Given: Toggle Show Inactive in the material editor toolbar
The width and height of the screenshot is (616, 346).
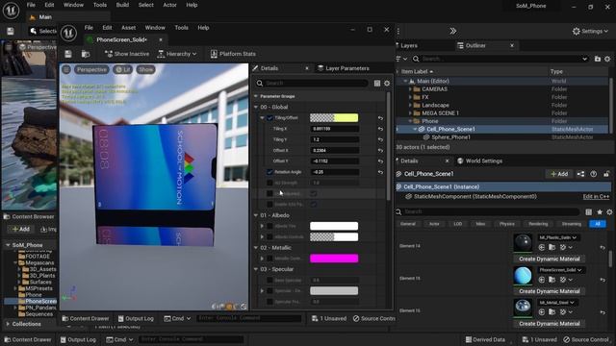Looking at the screenshot, I should 127,54.
